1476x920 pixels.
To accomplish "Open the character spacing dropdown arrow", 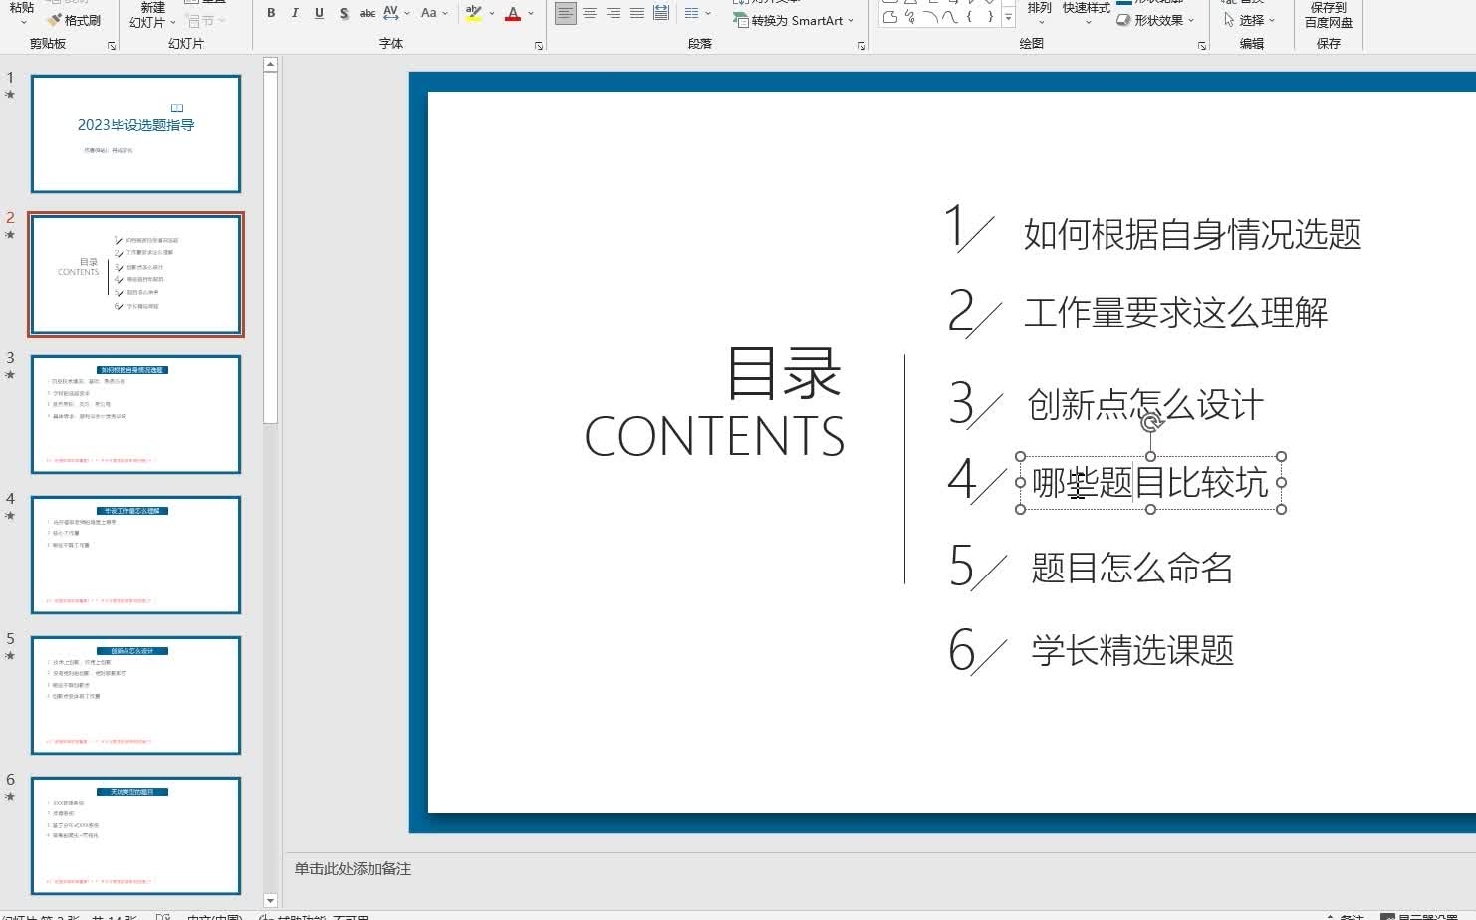I will (407, 13).
